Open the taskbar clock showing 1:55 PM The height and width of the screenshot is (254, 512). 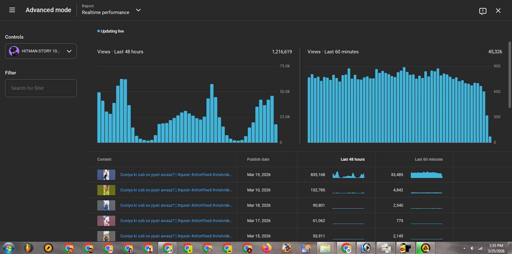(496, 248)
